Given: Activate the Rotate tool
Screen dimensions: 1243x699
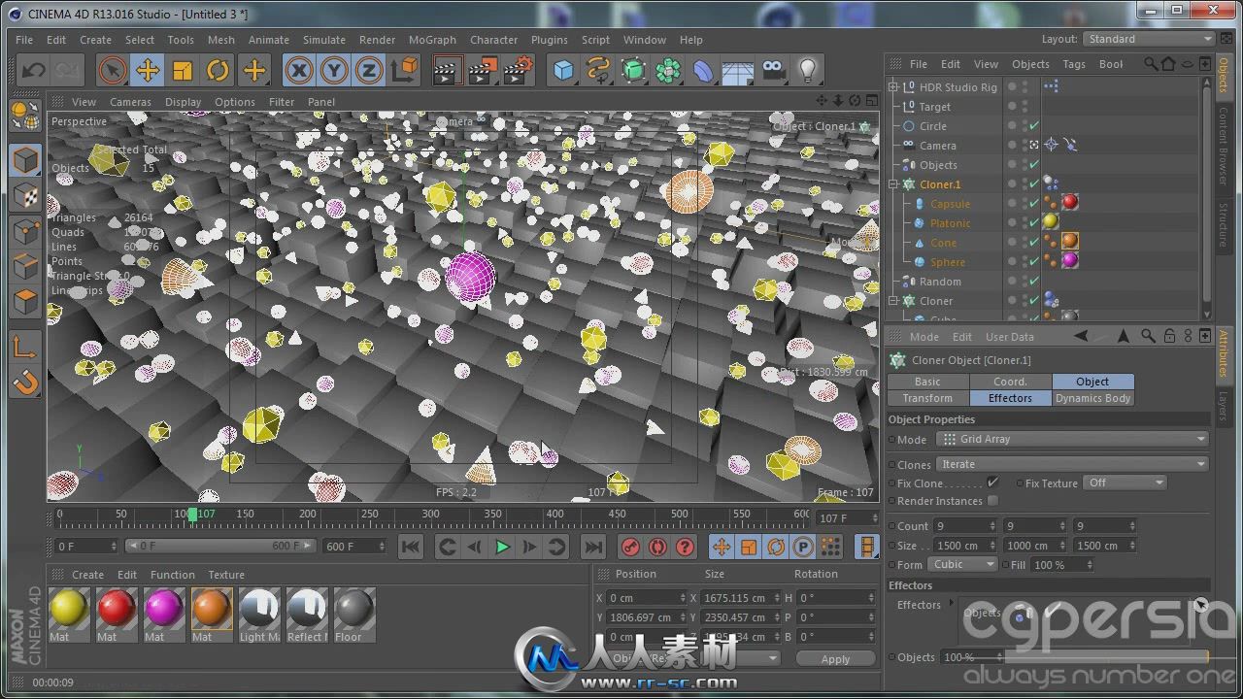Looking at the screenshot, I should (x=218, y=70).
